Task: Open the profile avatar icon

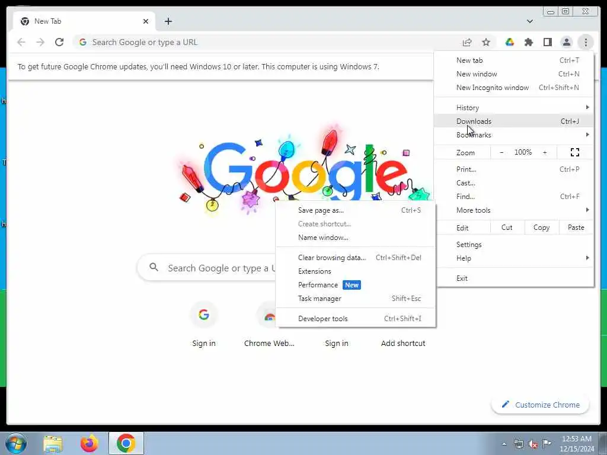Action: tap(566, 42)
